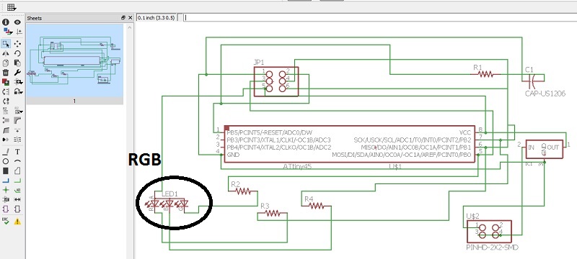Image resolution: width=577 pixels, height=259 pixels.
Task: Click the CAP-US1206 value text
Action: (545, 94)
